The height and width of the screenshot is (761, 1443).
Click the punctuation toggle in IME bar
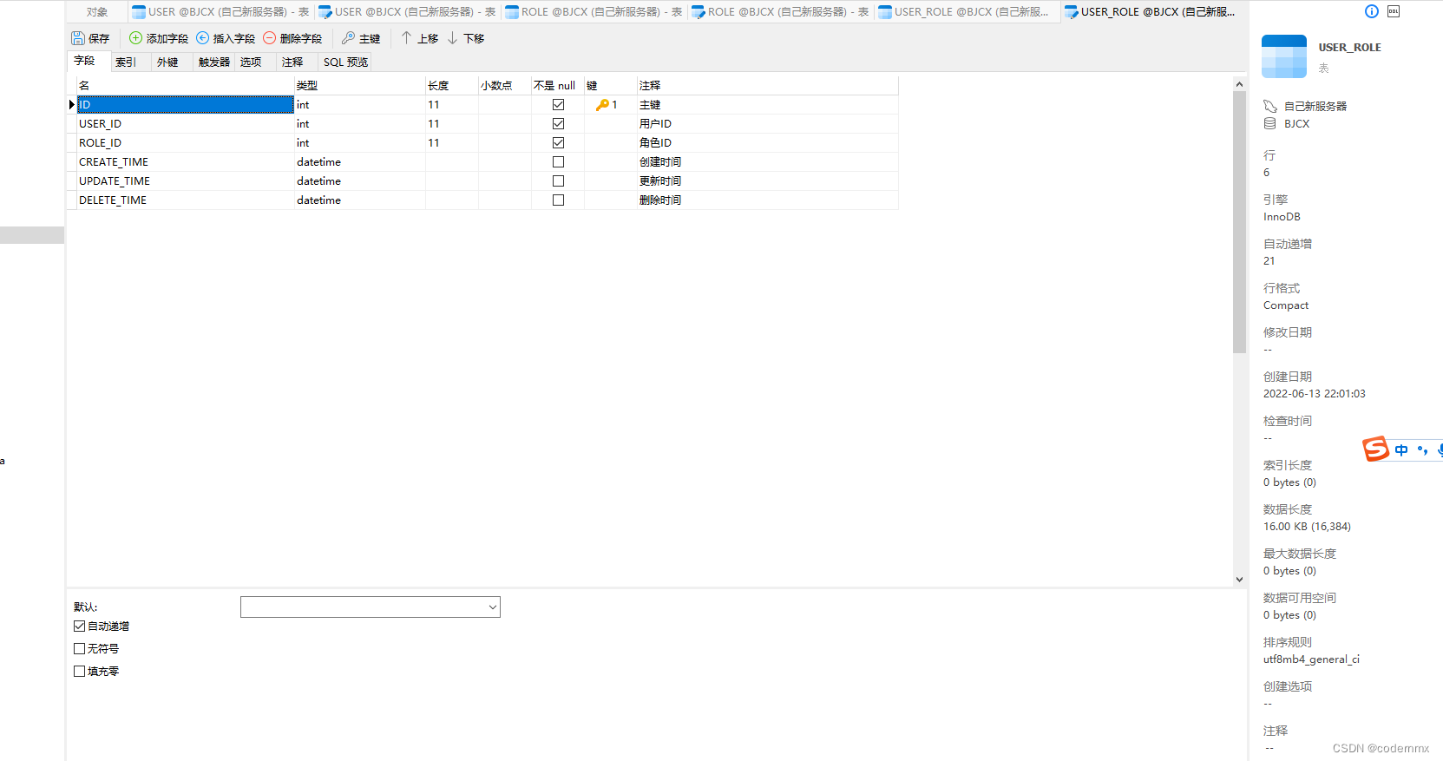(1422, 449)
